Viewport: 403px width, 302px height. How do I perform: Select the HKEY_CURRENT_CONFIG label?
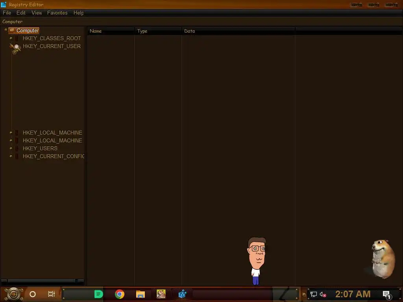click(x=54, y=157)
